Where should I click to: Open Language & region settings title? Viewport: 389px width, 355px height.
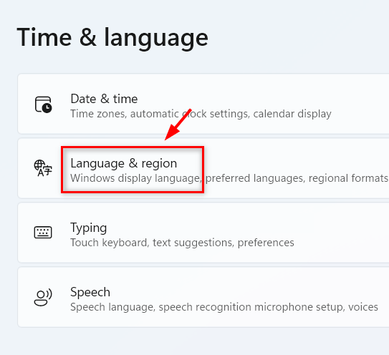[123, 163]
